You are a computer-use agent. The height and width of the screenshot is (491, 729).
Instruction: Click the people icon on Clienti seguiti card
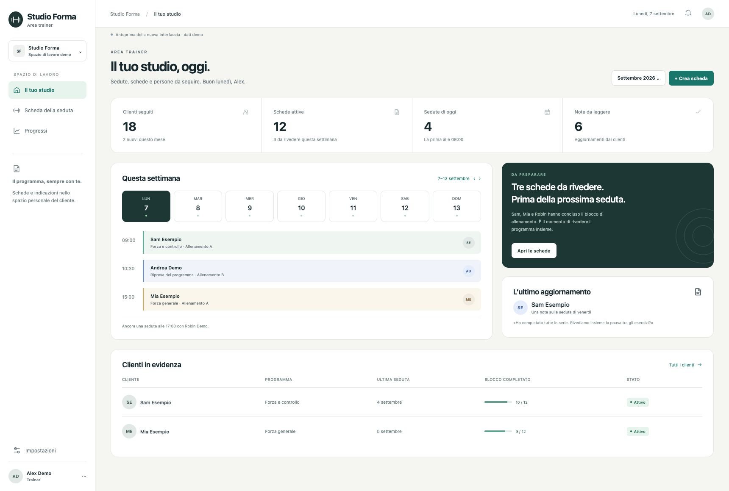(x=246, y=112)
